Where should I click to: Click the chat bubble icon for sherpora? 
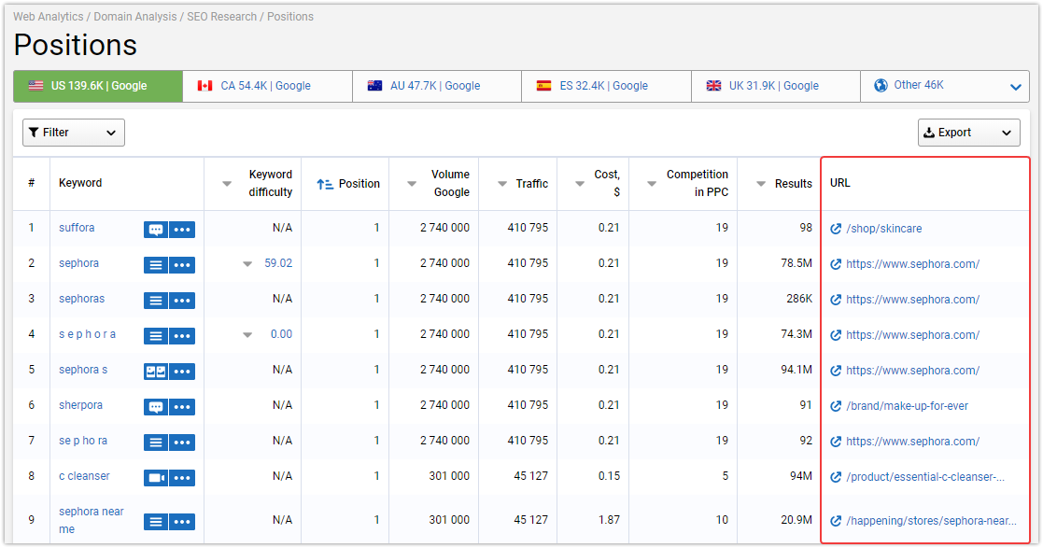(156, 407)
